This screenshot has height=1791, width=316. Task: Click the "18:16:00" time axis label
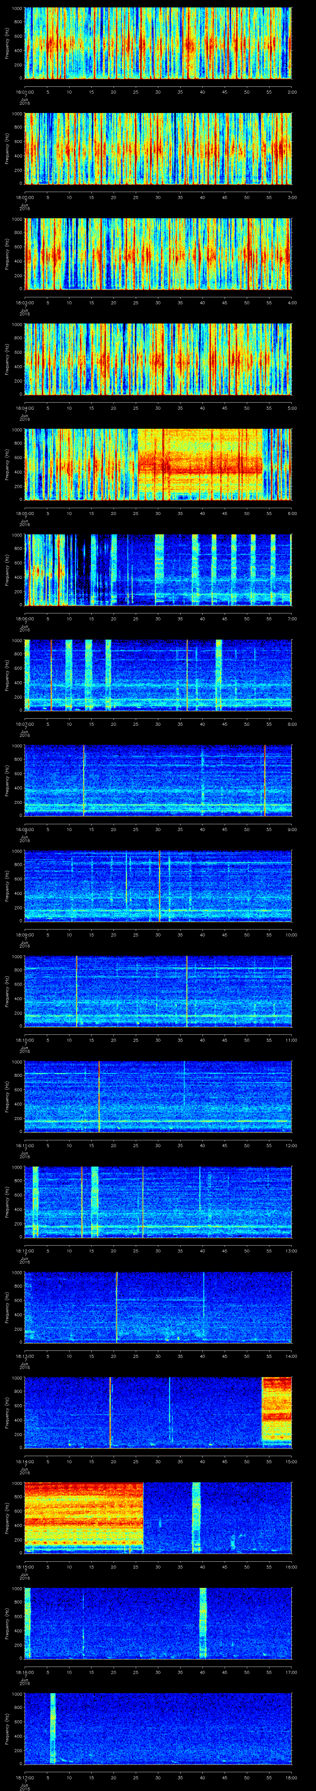pos(24,1672)
